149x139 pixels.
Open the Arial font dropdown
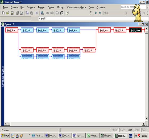coord(124,13)
